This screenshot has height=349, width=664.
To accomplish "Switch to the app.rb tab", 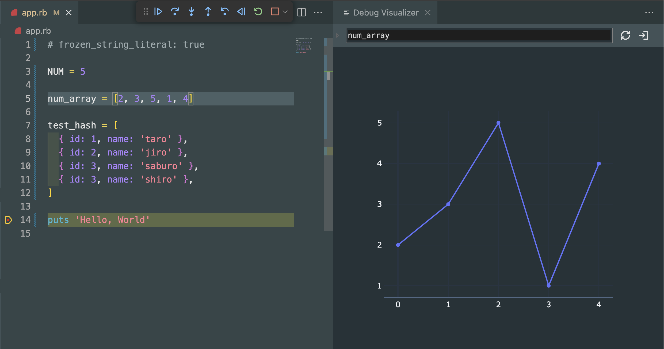I will click(35, 13).
